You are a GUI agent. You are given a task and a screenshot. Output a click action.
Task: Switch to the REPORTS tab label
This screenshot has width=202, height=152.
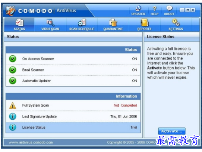point(144,29)
